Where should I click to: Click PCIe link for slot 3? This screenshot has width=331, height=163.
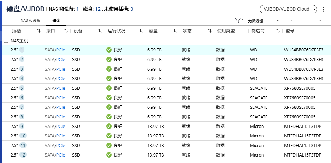click(x=61, y=69)
